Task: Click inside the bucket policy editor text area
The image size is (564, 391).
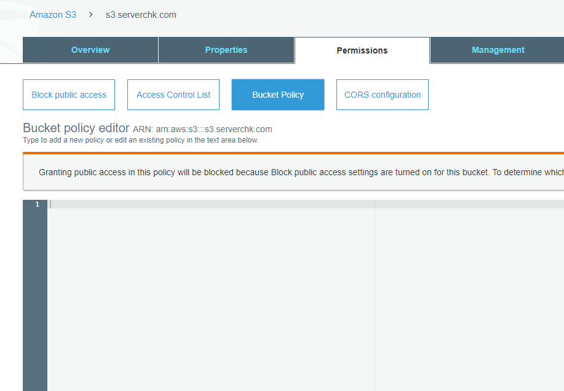Action: tap(306, 294)
